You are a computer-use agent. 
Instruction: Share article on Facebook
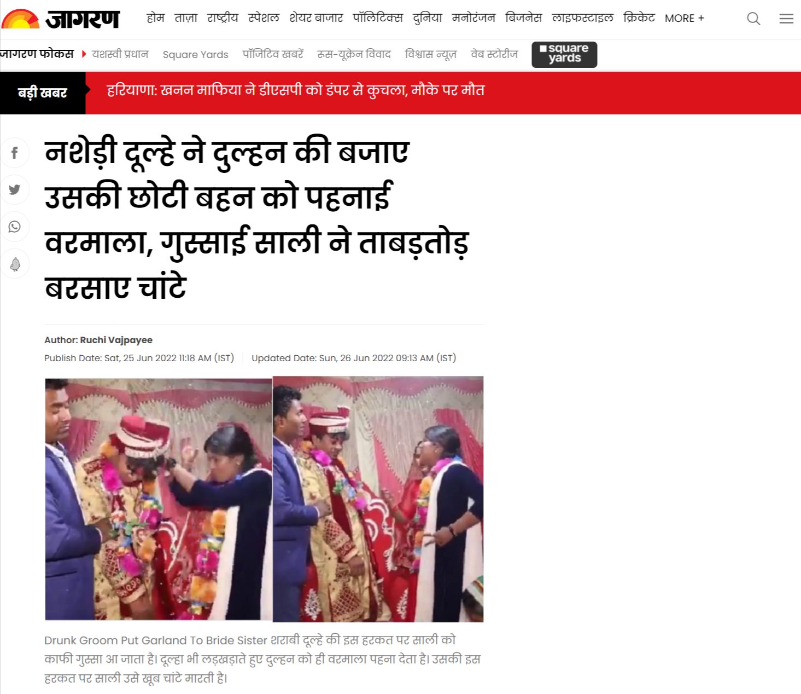point(15,153)
